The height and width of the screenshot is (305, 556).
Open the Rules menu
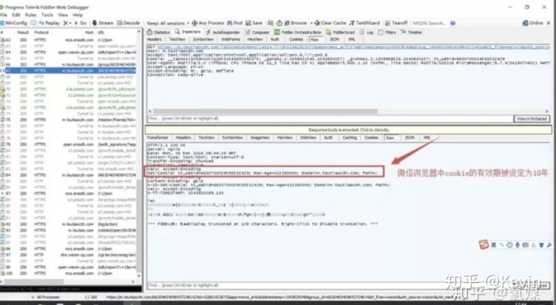point(31,15)
